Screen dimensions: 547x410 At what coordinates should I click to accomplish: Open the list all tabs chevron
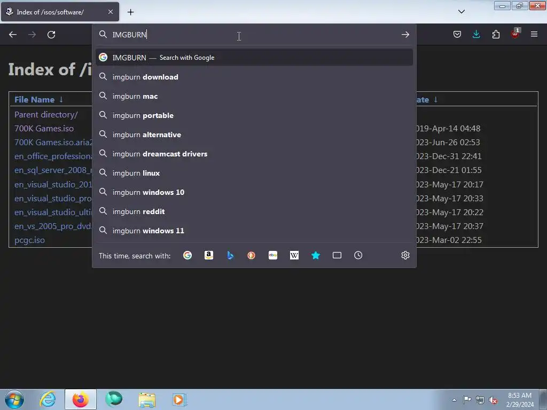pos(461,12)
